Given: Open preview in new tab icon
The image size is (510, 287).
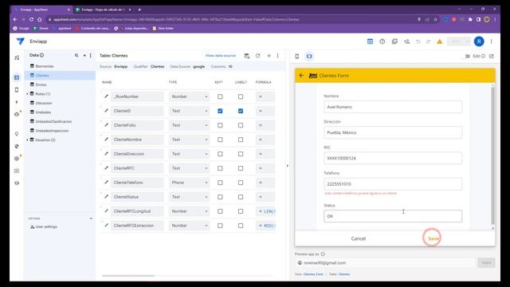Looking at the screenshot, I should coord(492,57).
